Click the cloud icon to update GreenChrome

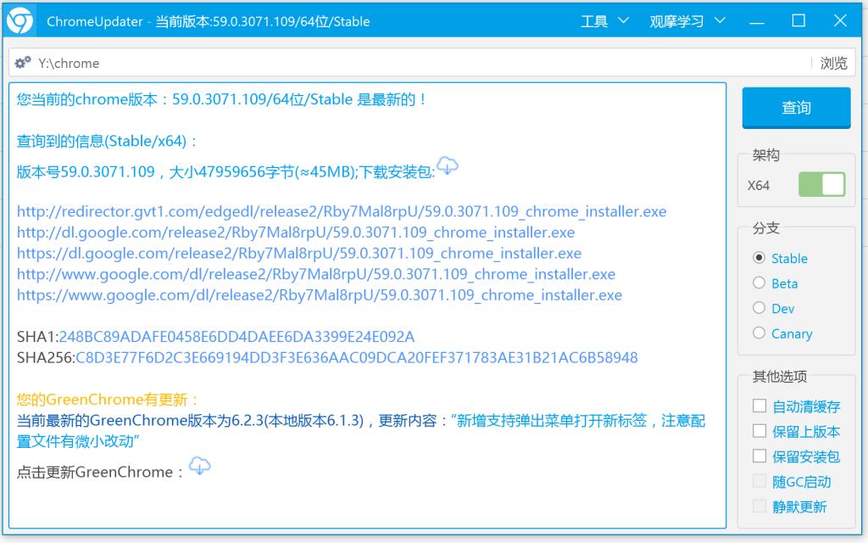point(199,466)
